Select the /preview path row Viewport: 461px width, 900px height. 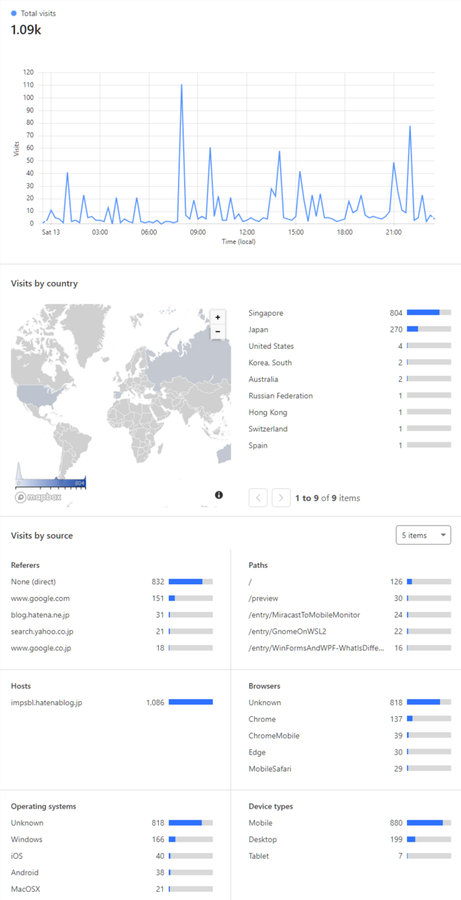coord(350,598)
